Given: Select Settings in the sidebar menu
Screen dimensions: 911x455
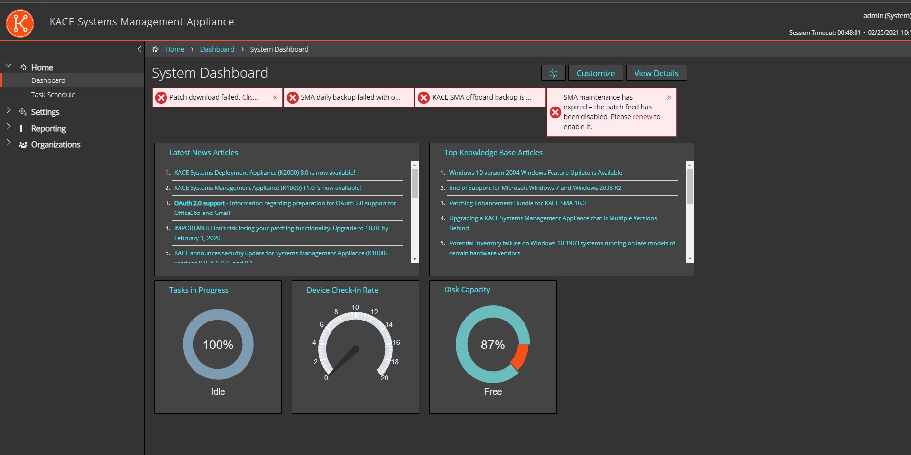Looking at the screenshot, I should tap(45, 112).
